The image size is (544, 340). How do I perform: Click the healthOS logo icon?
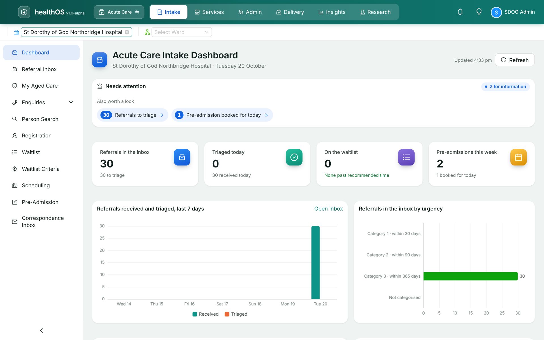[x=24, y=12]
